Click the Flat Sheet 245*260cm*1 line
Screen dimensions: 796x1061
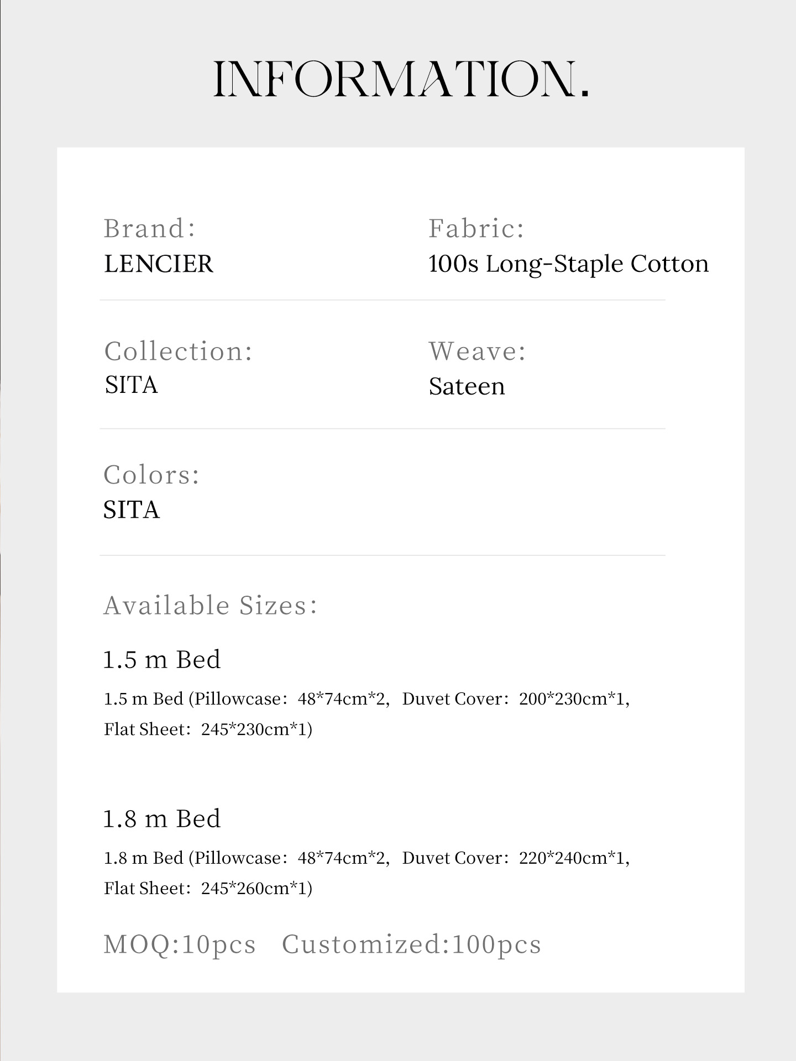click(x=208, y=889)
